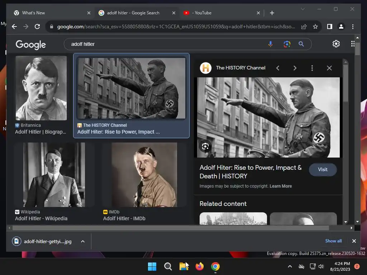
Task: View site information via the lock icon
Action: point(52,26)
